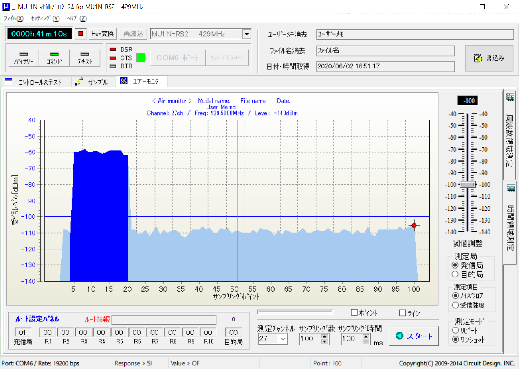Screen dimensions: 519x369
Task: Decrease sampling time with down arrow
Action: click(366, 341)
